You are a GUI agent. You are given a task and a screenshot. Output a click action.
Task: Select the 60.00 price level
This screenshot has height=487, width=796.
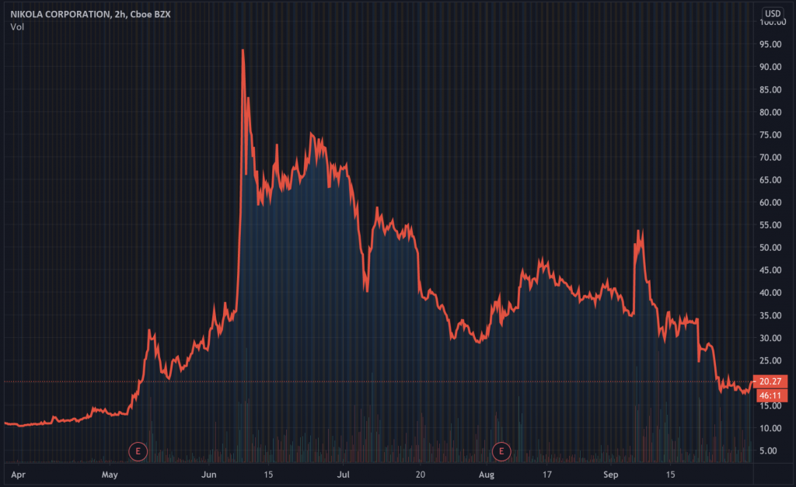tap(770, 203)
